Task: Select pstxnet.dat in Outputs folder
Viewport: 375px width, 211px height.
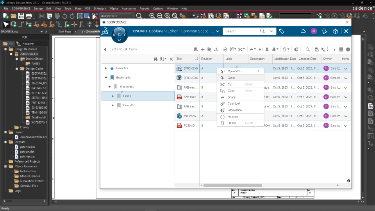Action: pos(27,147)
